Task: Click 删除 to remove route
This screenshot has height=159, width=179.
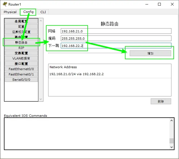Action: 161,101
